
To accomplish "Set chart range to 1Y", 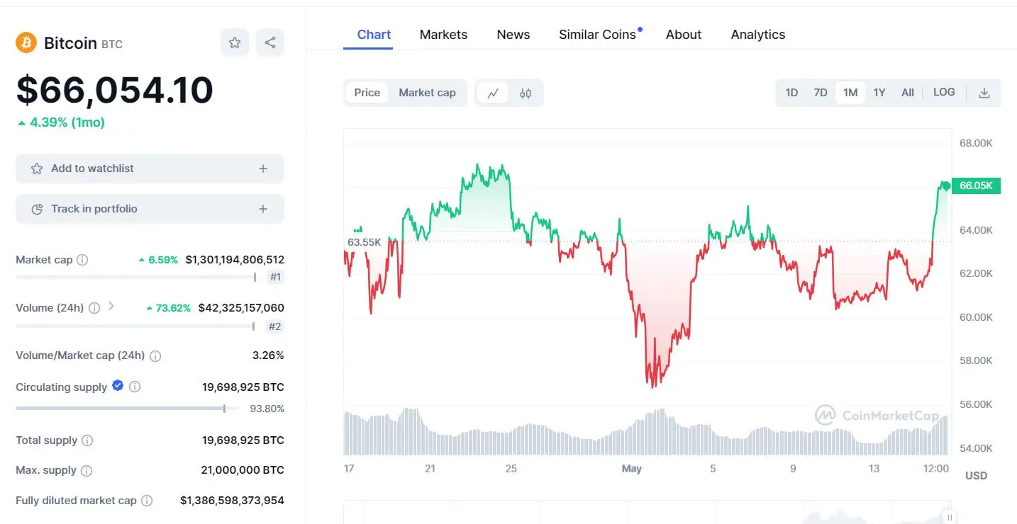I will 879,93.
